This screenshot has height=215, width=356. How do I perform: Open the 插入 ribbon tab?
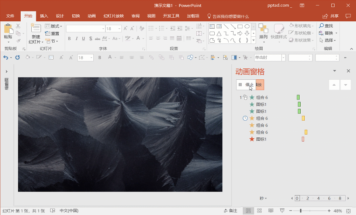[x=44, y=16]
